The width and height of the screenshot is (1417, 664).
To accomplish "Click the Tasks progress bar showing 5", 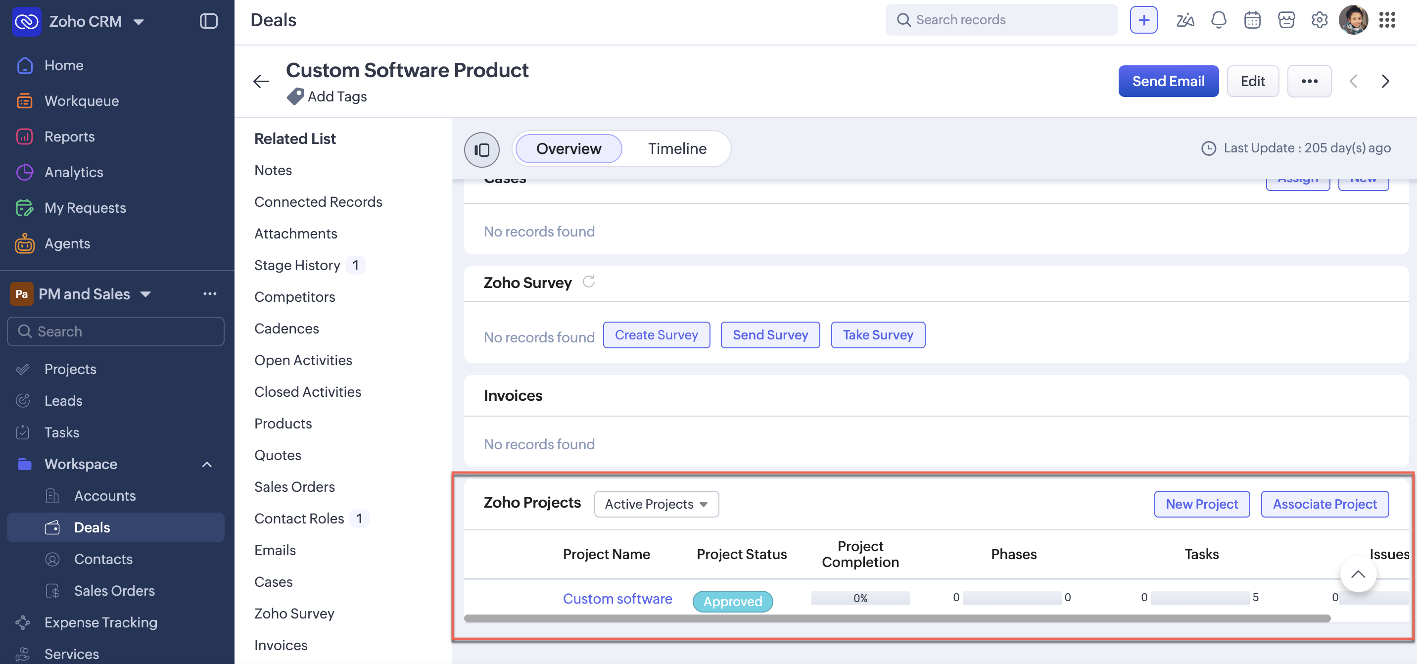I will (1200, 598).
